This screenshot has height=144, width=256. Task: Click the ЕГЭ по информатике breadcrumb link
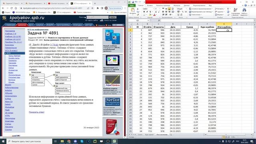pos(38,29)
